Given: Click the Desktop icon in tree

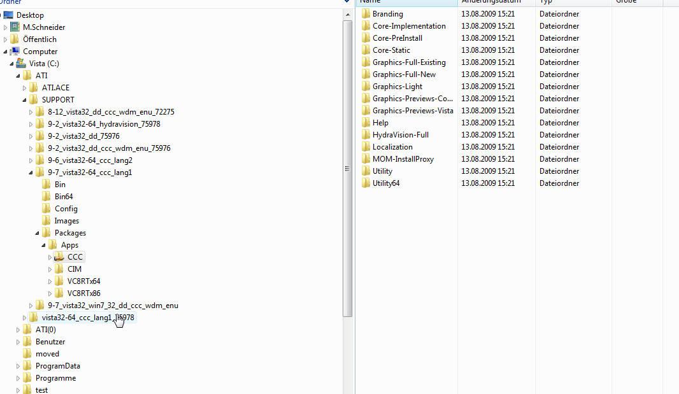Looking at the screenshot, I should click(x=8, y=15).
